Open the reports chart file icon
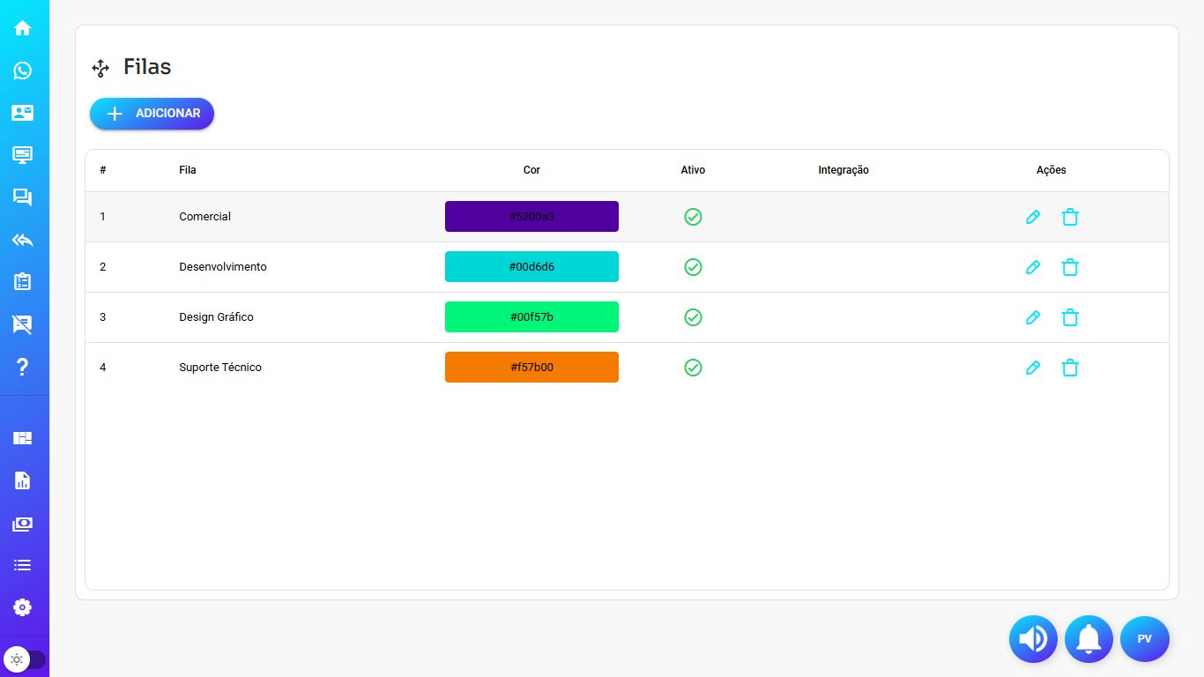 point(22,480)
